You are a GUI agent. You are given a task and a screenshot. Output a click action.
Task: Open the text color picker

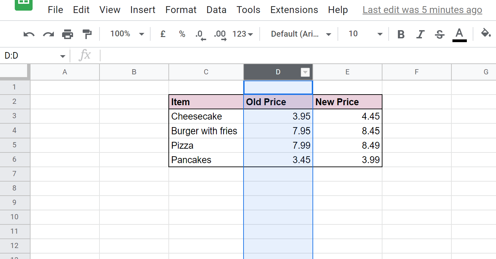[459, 34]
